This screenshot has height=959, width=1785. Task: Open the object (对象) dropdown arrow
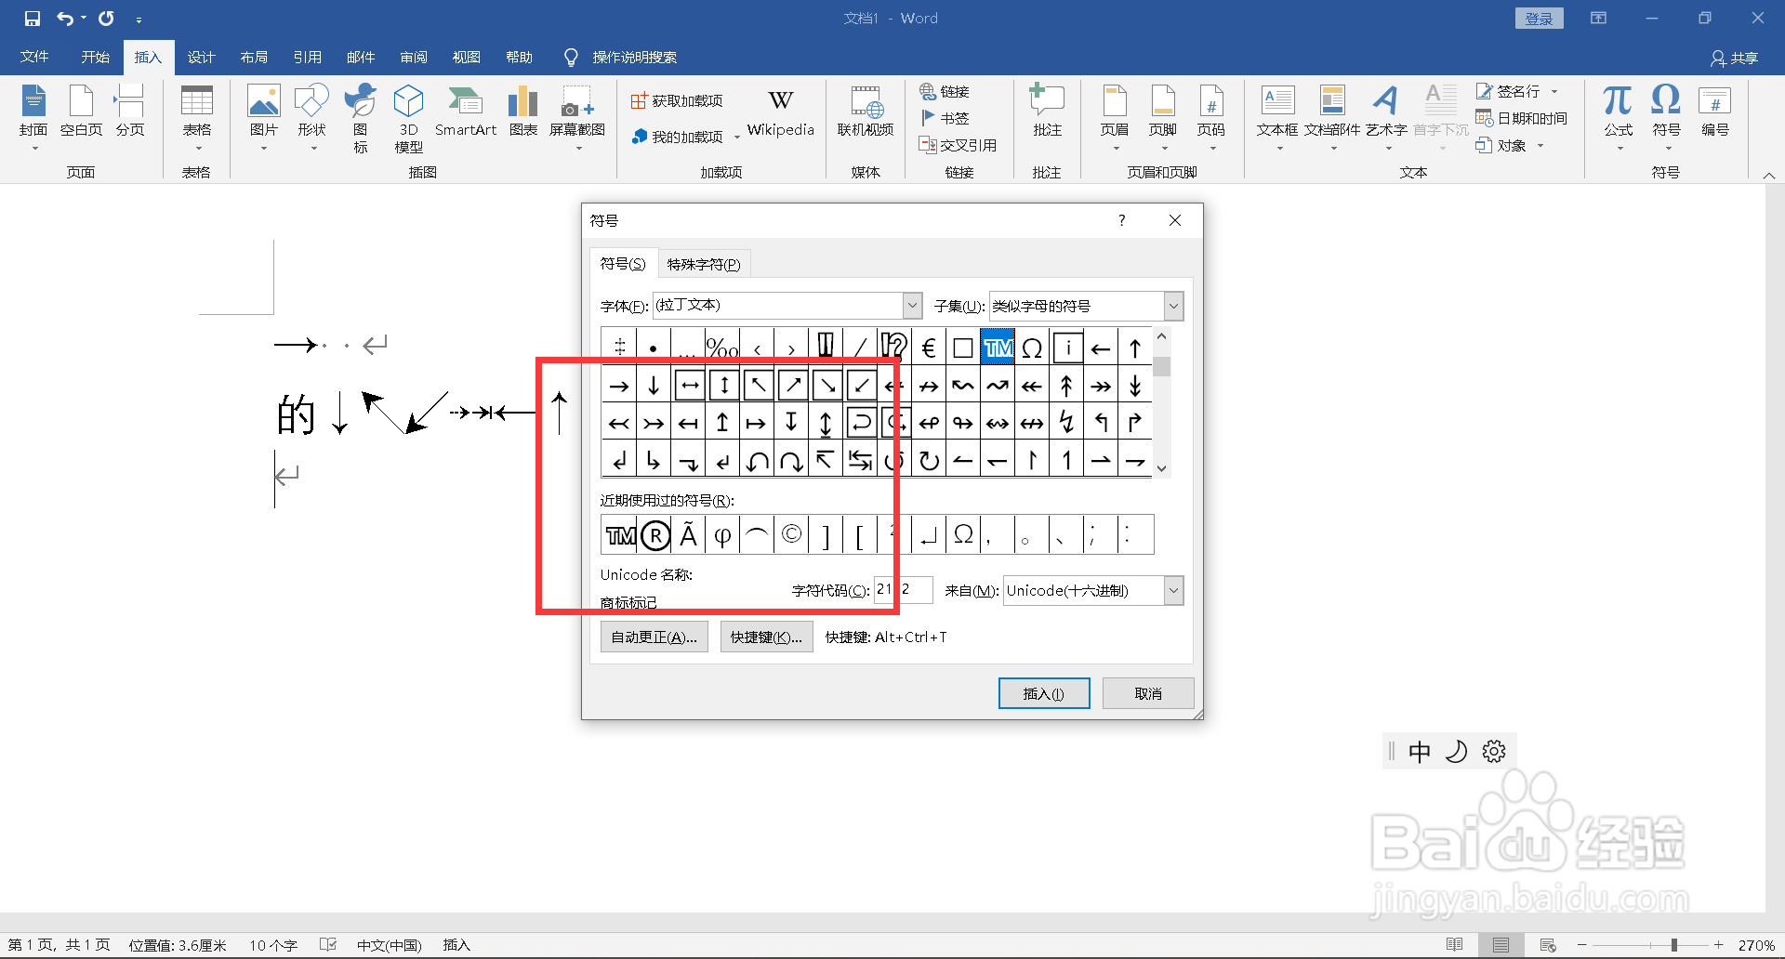point(1540,146)
